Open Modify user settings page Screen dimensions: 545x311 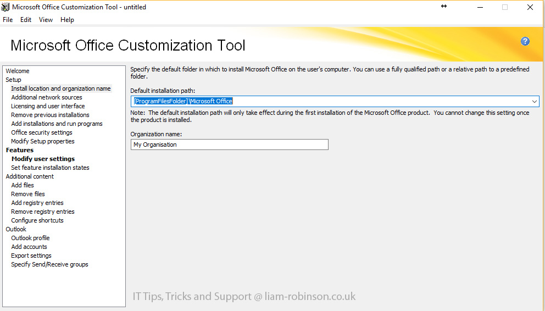(43, 159)
